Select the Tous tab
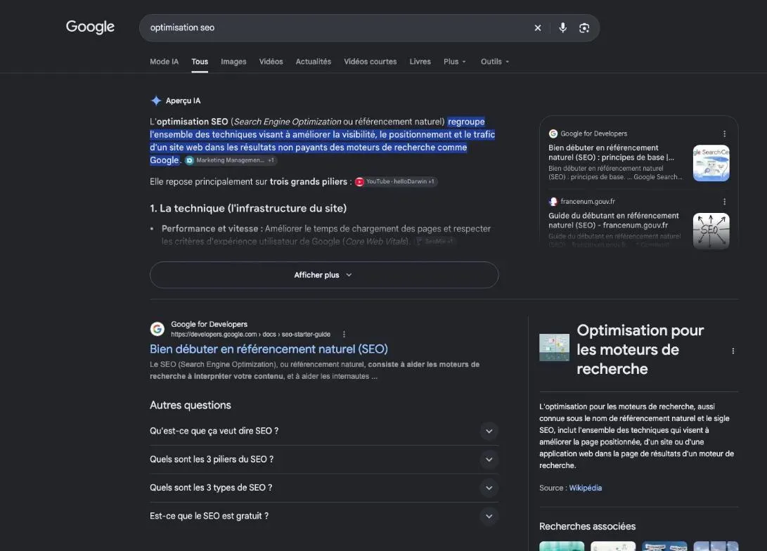The height and width of the screenshot is (551, 767). click(200, 62)
